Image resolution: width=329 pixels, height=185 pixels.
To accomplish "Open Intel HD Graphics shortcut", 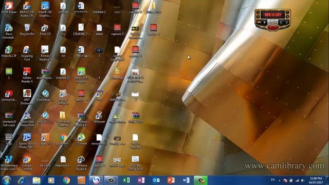I will (45, 9).
